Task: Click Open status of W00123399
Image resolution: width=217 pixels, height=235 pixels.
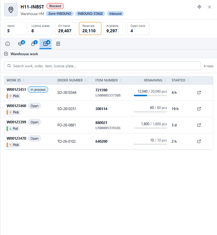Action: point(34,122)
